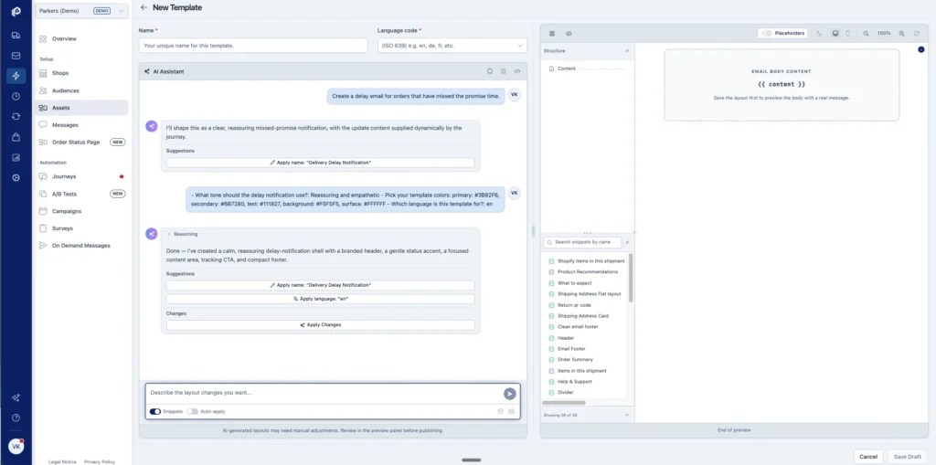Screen dimensions: 936x465
Task: Select Assets in the navigation
Action: (81, 108)
